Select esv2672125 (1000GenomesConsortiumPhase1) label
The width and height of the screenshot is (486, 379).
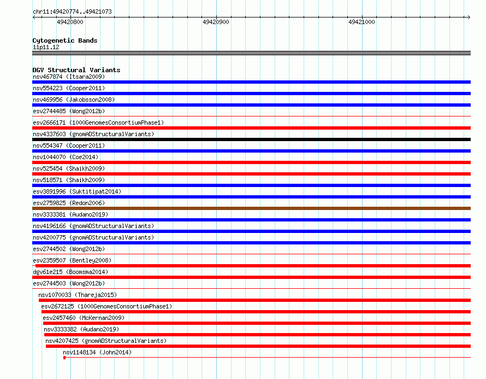pyautogui.click(x=106, y=306)
